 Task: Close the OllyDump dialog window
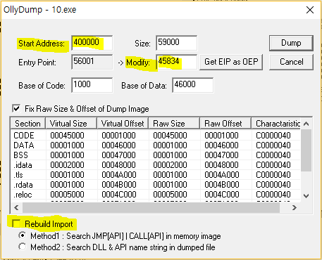tap(310, 10)
